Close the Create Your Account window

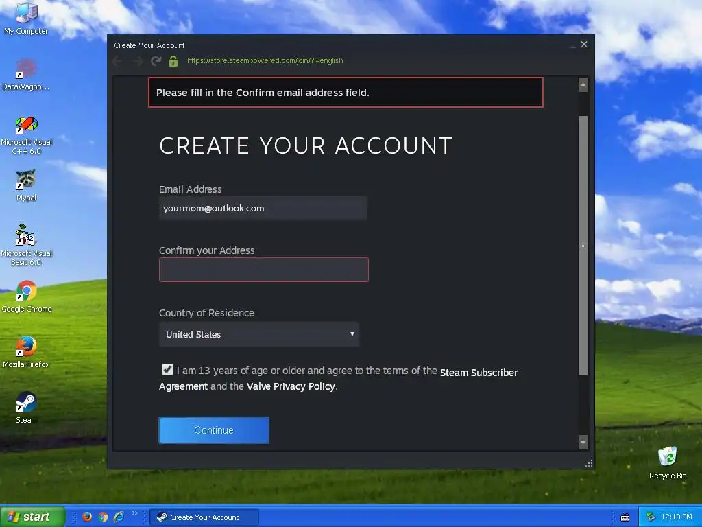[x=584, y=45]
